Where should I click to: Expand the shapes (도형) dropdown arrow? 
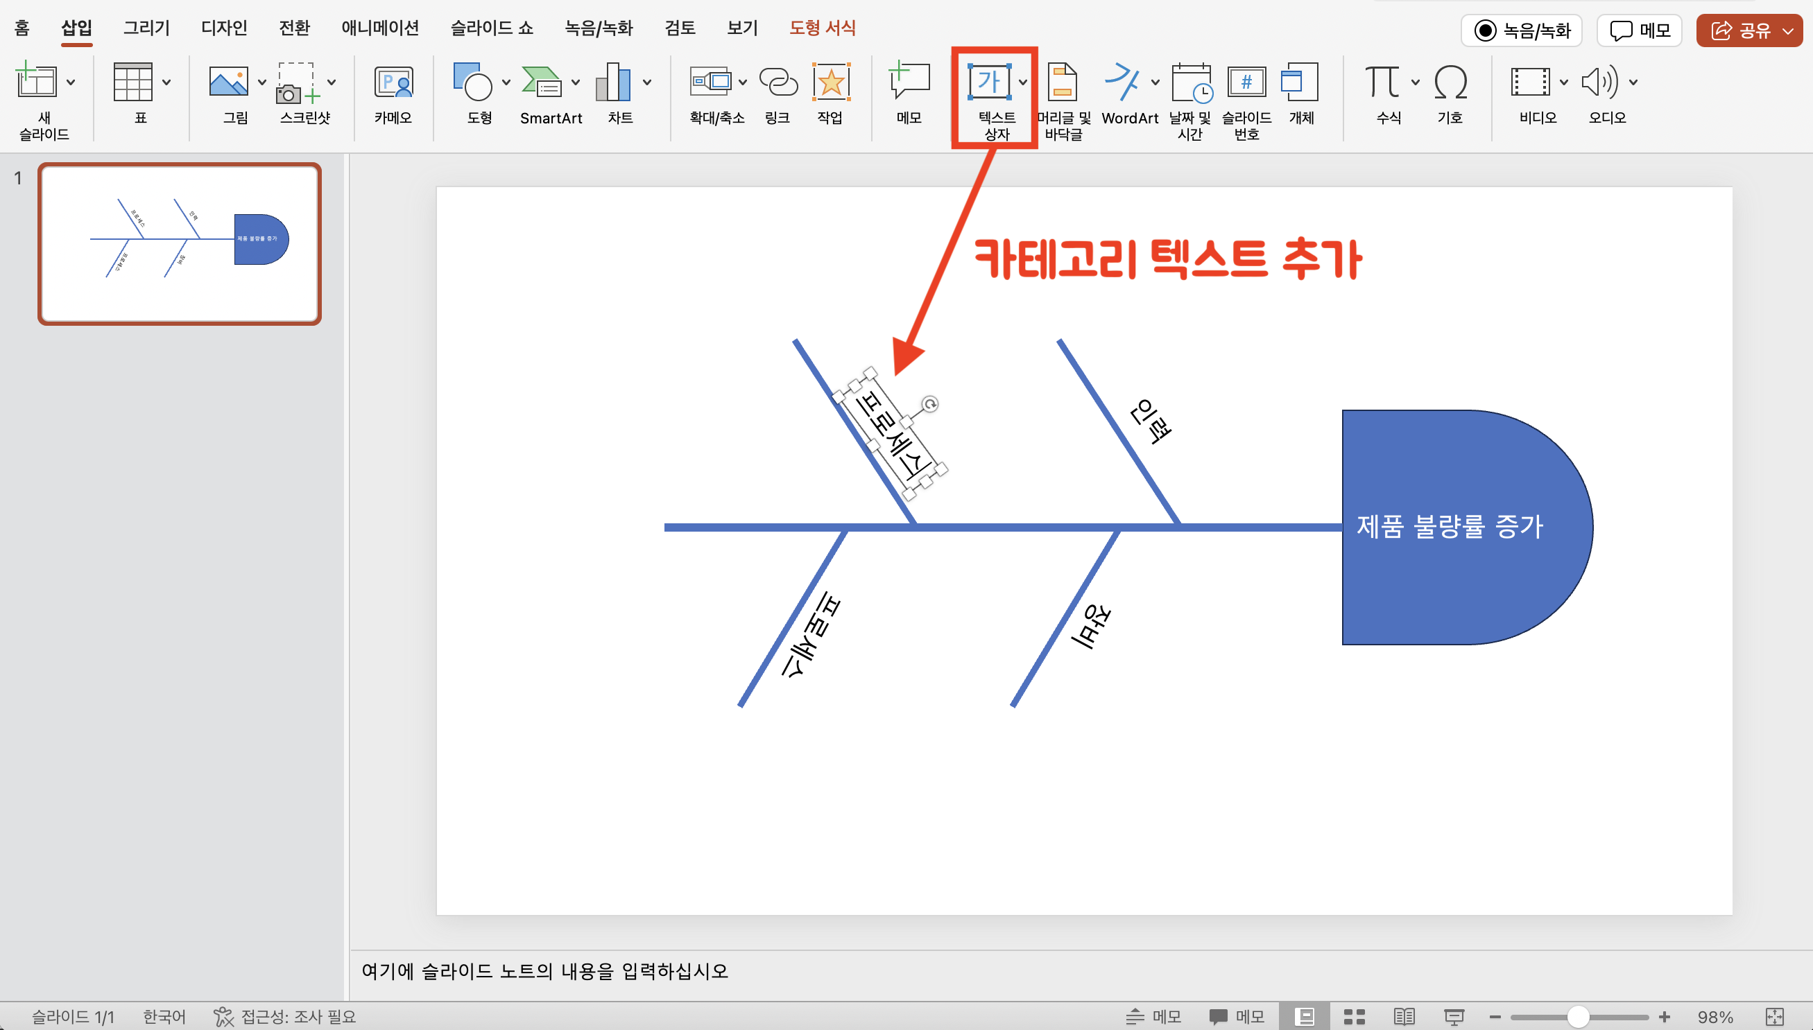point(506,82)
